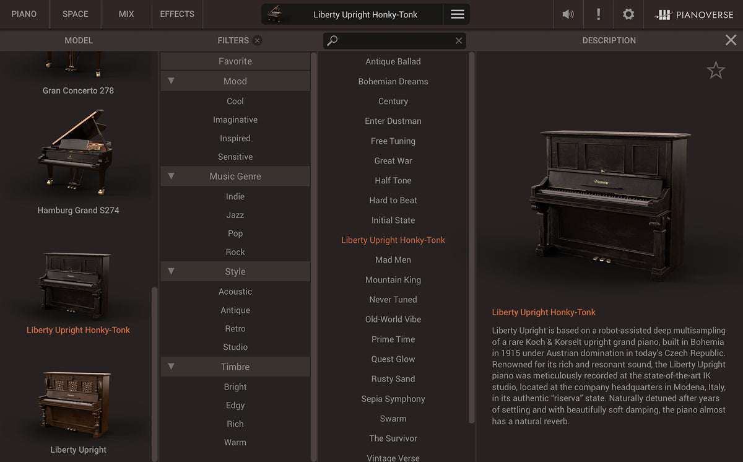Close the browser panel with the large X
This screenshot has height=462, width=743.
coord(731,40)
